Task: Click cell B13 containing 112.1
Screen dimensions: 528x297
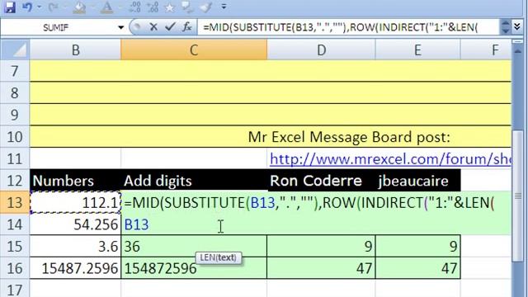Action: coord(75,202)
